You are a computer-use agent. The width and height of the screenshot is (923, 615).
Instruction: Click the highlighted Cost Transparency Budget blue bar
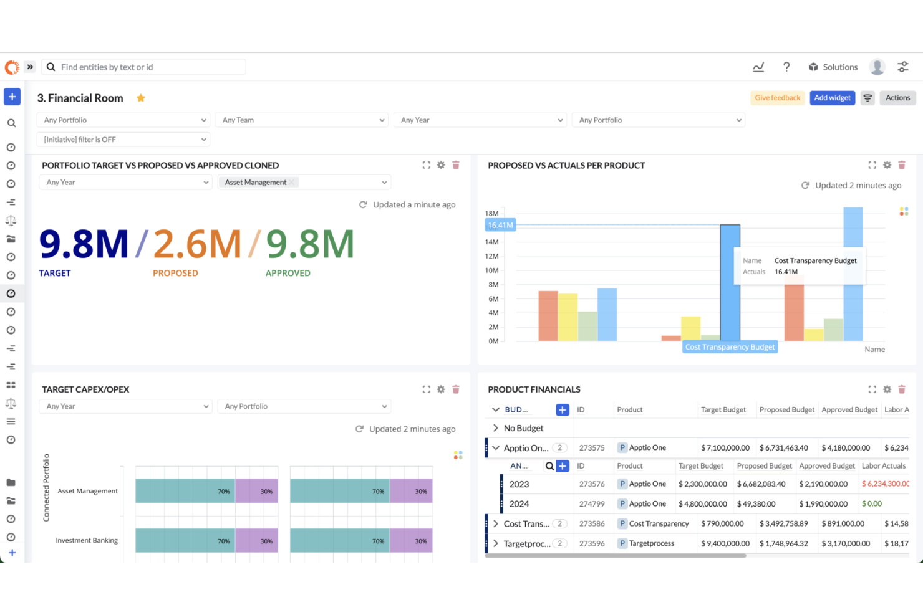click(x=730, y=282)
